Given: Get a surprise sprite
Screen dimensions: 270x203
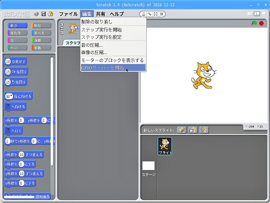Looking at the screenshot, I should 204,130.
